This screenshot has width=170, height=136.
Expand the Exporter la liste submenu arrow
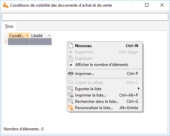pos(138,89)
